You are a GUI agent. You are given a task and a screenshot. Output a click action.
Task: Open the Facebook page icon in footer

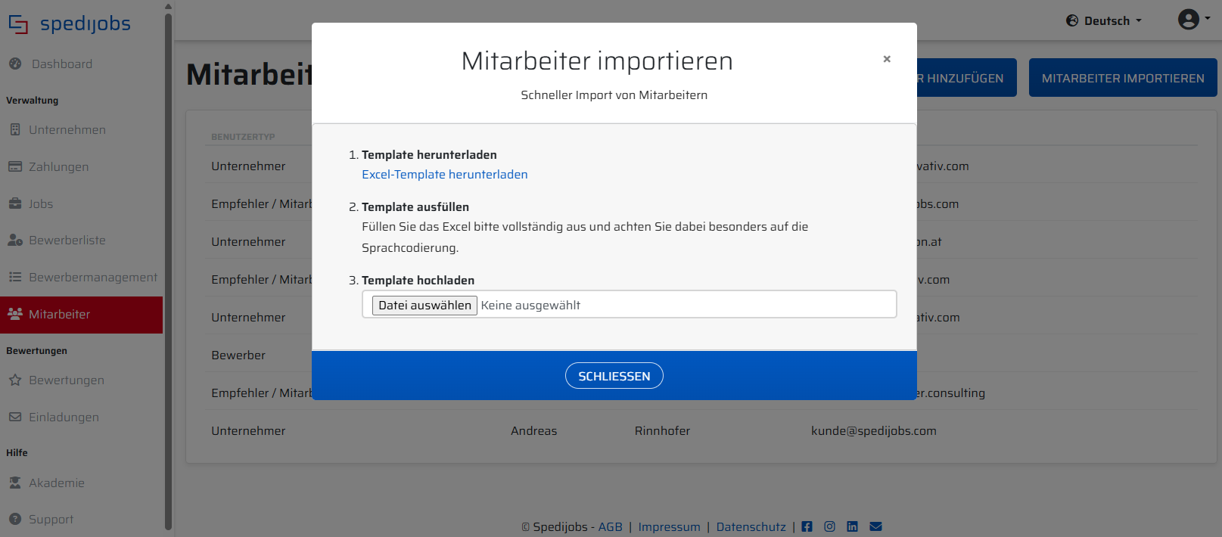pos(807,526)
